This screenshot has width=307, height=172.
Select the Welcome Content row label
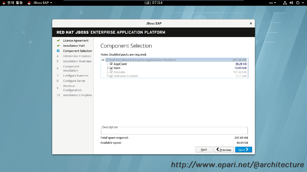point(126,76)
